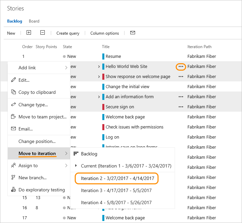Image resolution: width=242 pixels, height=223 pixels.
Task: Click the New toolbar button
Action: [11, 33]
